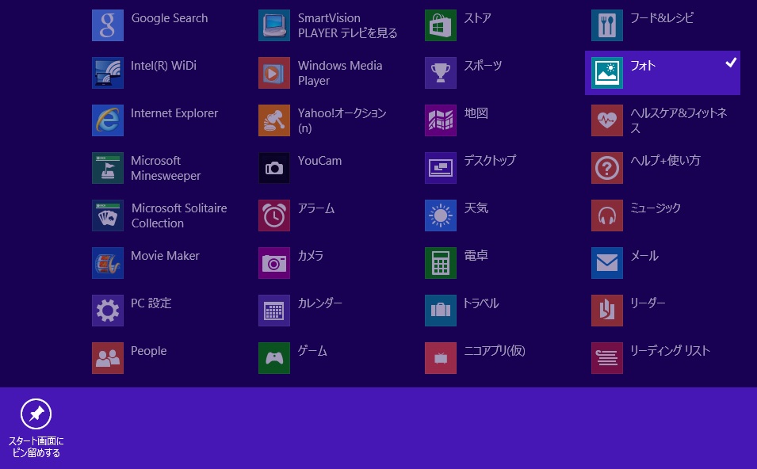Image resolution: width=757 pixels, height=469 pixels.
Task: Click the トラベル label
Action: pyautogui.click(x=481, y=303)
